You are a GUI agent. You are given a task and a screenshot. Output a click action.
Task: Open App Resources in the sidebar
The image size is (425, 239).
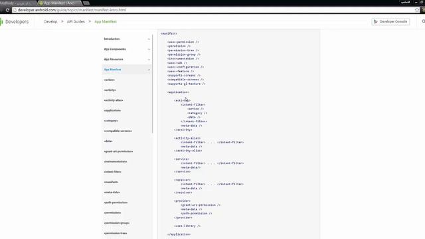tap(114, 59)
